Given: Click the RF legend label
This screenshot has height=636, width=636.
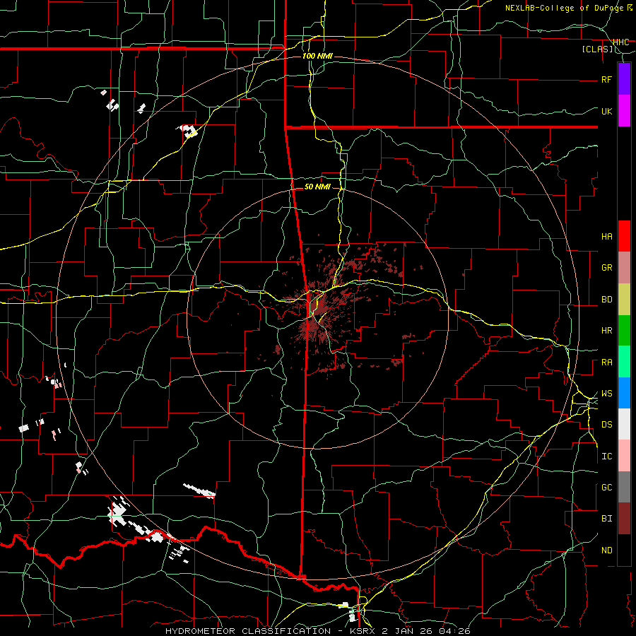Looking at the screenshot, I should click(x=606, y=79).
